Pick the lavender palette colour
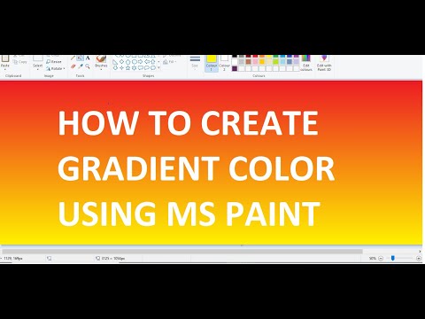 click(296, 62)
